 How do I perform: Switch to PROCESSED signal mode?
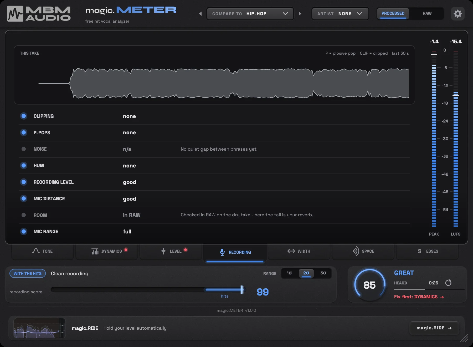(393, 13)
